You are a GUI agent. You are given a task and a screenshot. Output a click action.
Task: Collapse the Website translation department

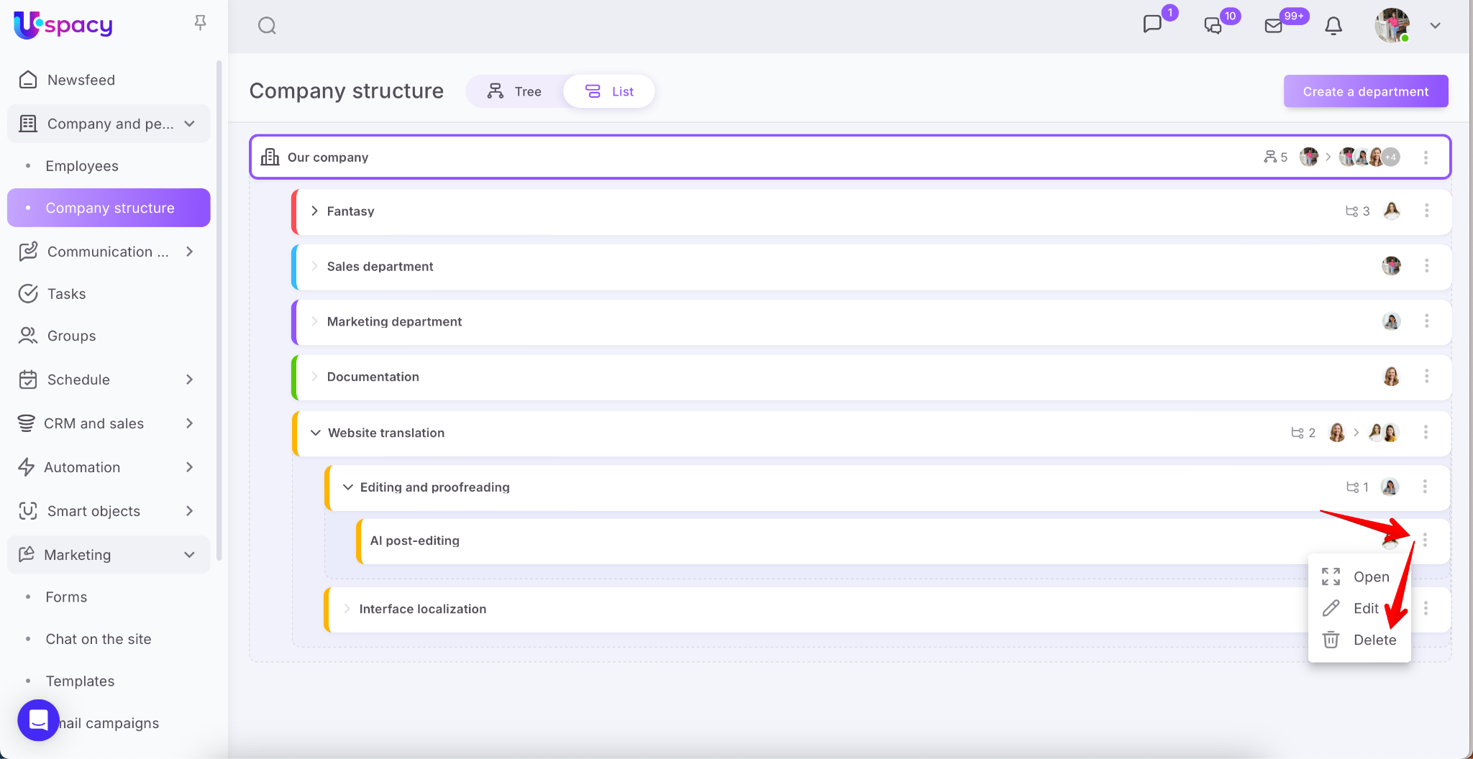[315, 433]
